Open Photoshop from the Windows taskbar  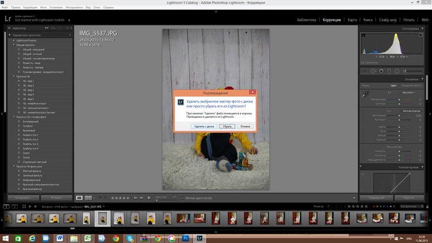tap(185, 237)
